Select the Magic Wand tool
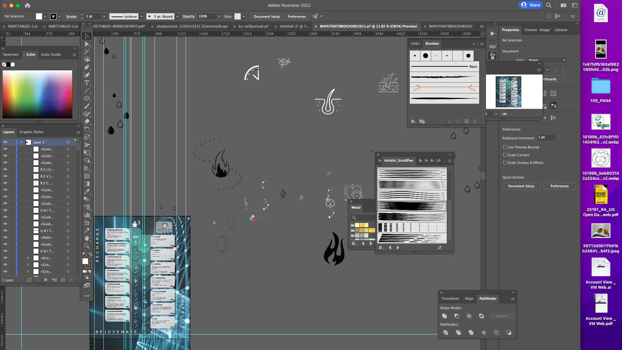This screenshot has width=622, height=350. click(x=87, y=52)
